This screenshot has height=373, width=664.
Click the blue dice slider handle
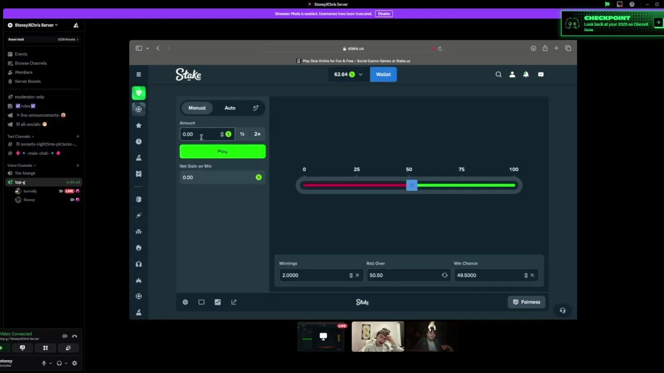411,185
